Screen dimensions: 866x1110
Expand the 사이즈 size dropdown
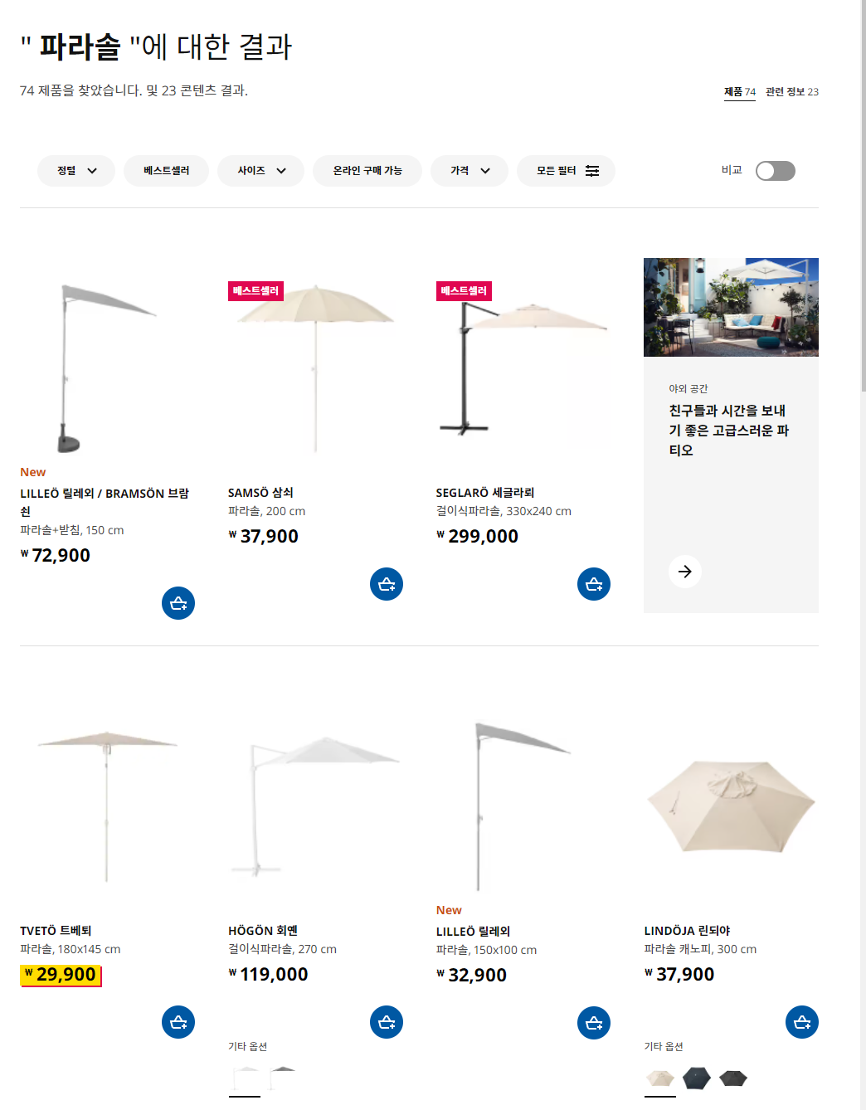pos(260,171)
